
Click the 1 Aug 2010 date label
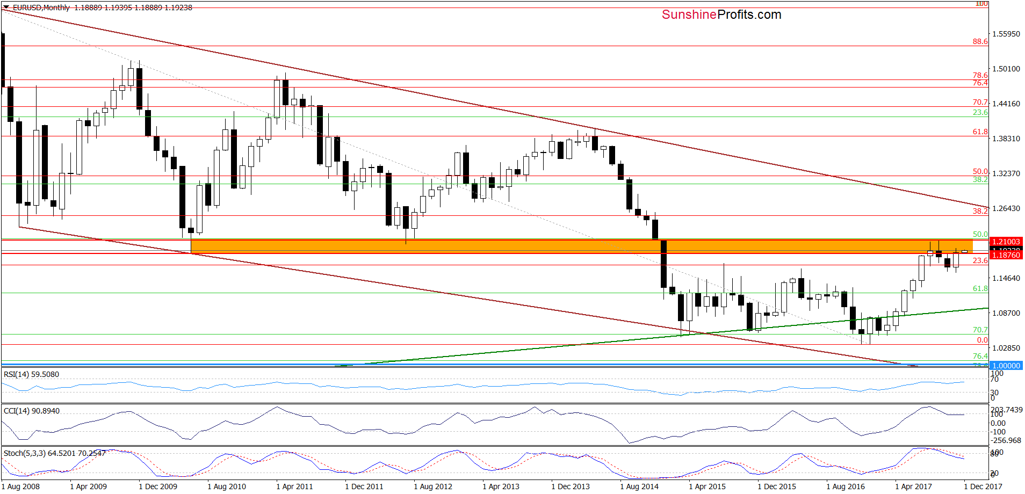[227, 486]
